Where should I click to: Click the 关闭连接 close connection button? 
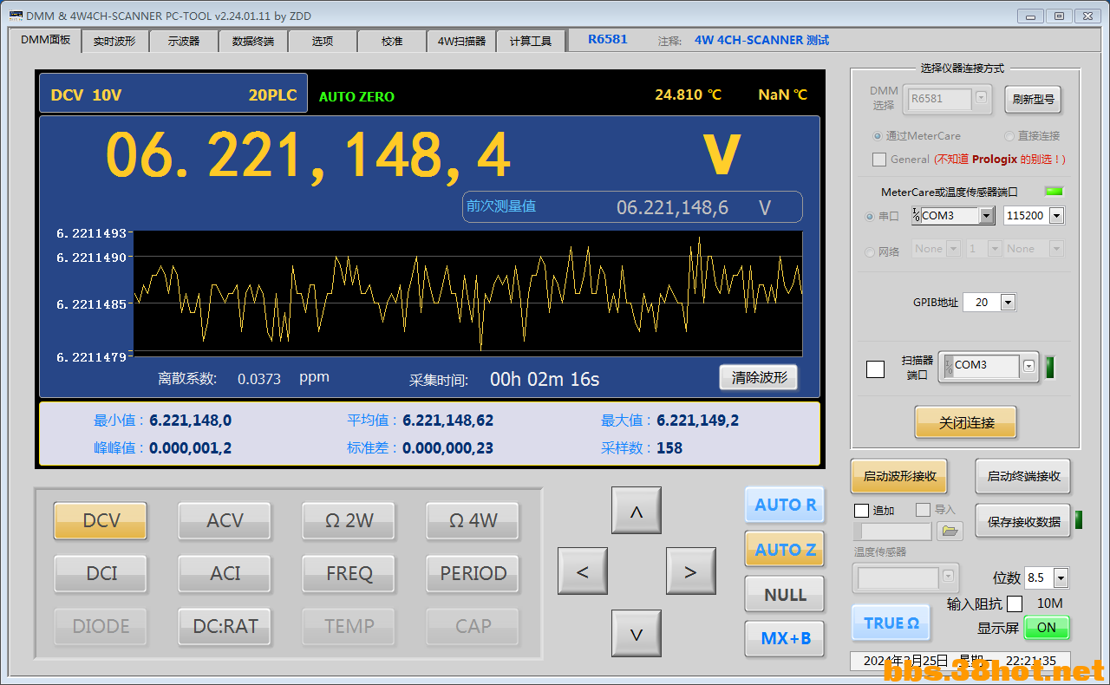[966, 423]
